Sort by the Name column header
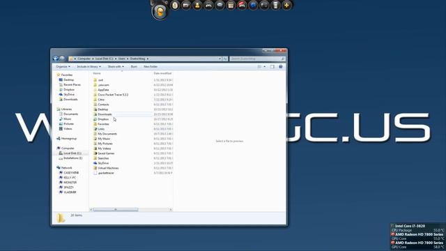This screenshot has width=446, height=251. click(97, 73)
